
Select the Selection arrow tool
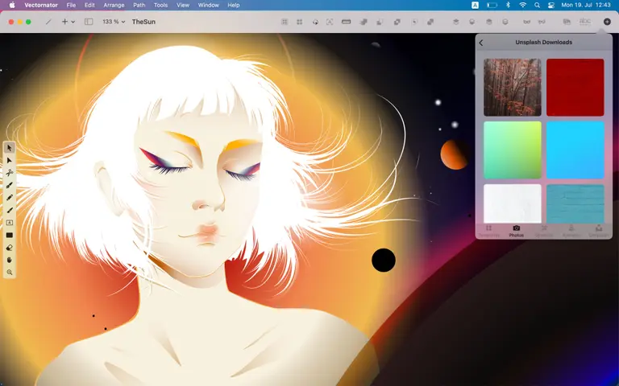click(10, 148)
